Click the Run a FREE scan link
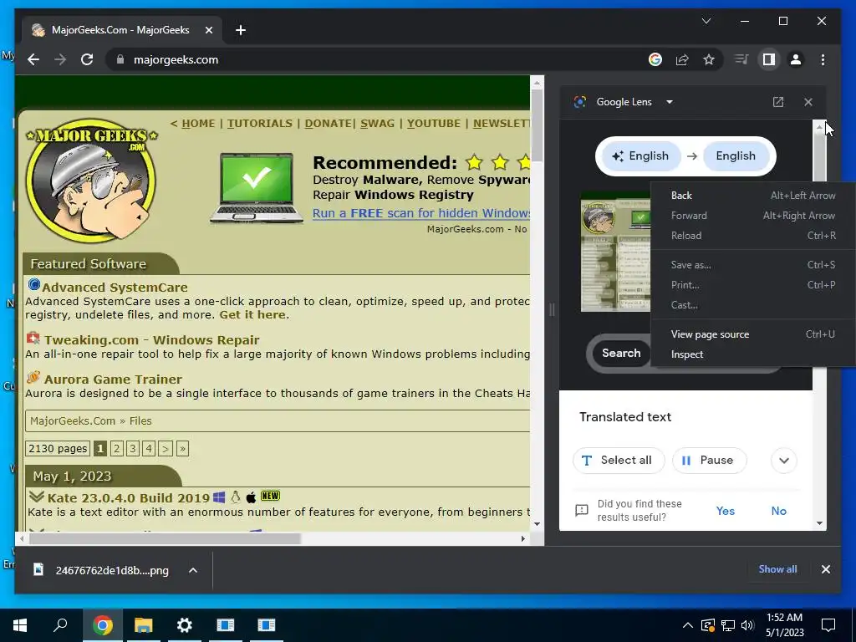Viewport: 856px width, 642px height. (x=421, y=213)
